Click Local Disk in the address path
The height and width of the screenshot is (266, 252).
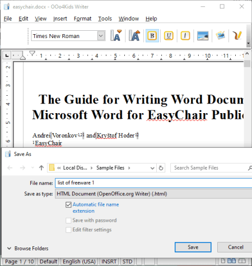click(75, 168)
